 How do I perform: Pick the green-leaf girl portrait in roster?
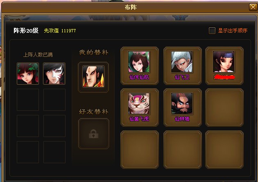point(28,74)
